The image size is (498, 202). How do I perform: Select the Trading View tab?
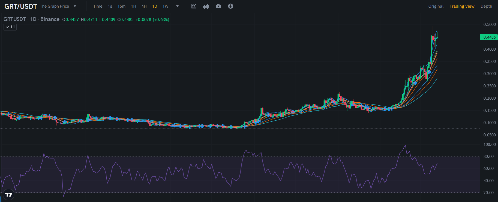click(x=462, y=6)
